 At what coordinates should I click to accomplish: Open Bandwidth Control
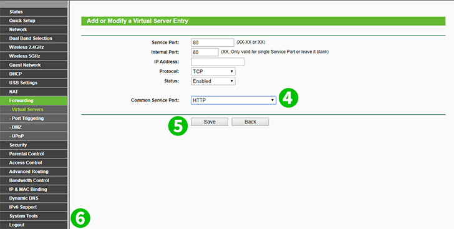(x=34, y=180)
